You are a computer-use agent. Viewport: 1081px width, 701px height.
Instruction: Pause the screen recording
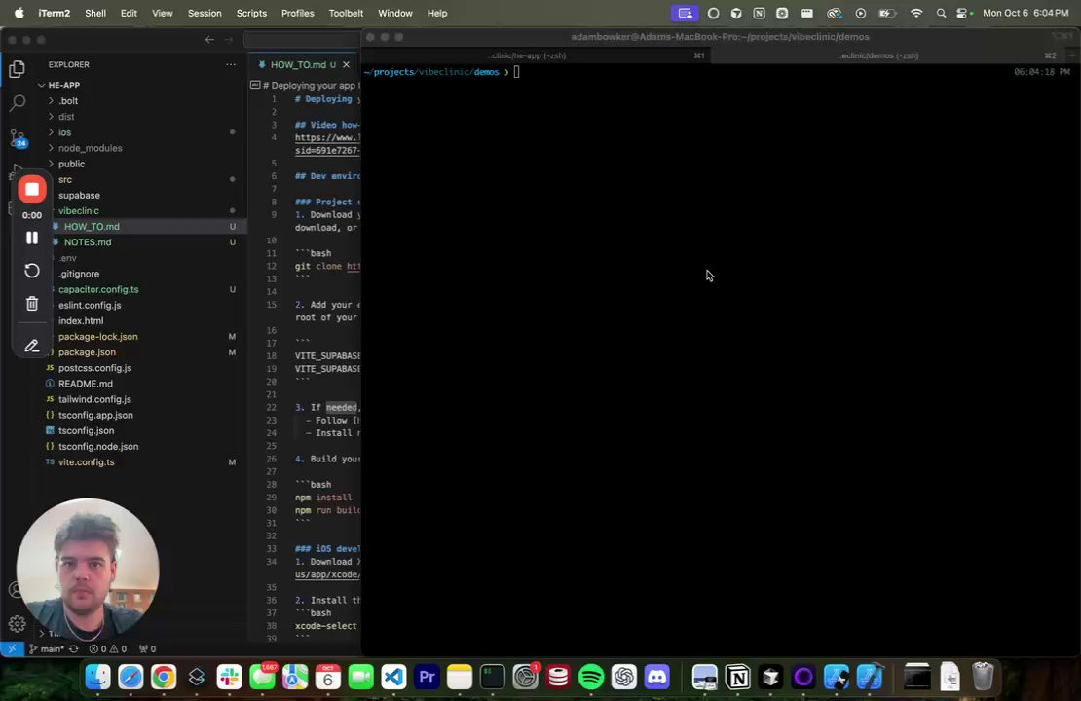pyautogui.click(x=32, y=238)
